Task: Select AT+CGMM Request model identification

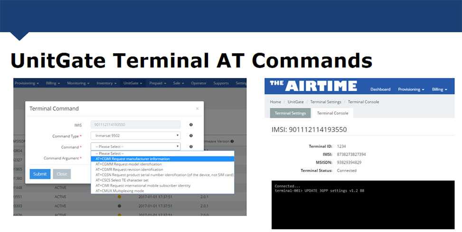Action: click(163, 164)
